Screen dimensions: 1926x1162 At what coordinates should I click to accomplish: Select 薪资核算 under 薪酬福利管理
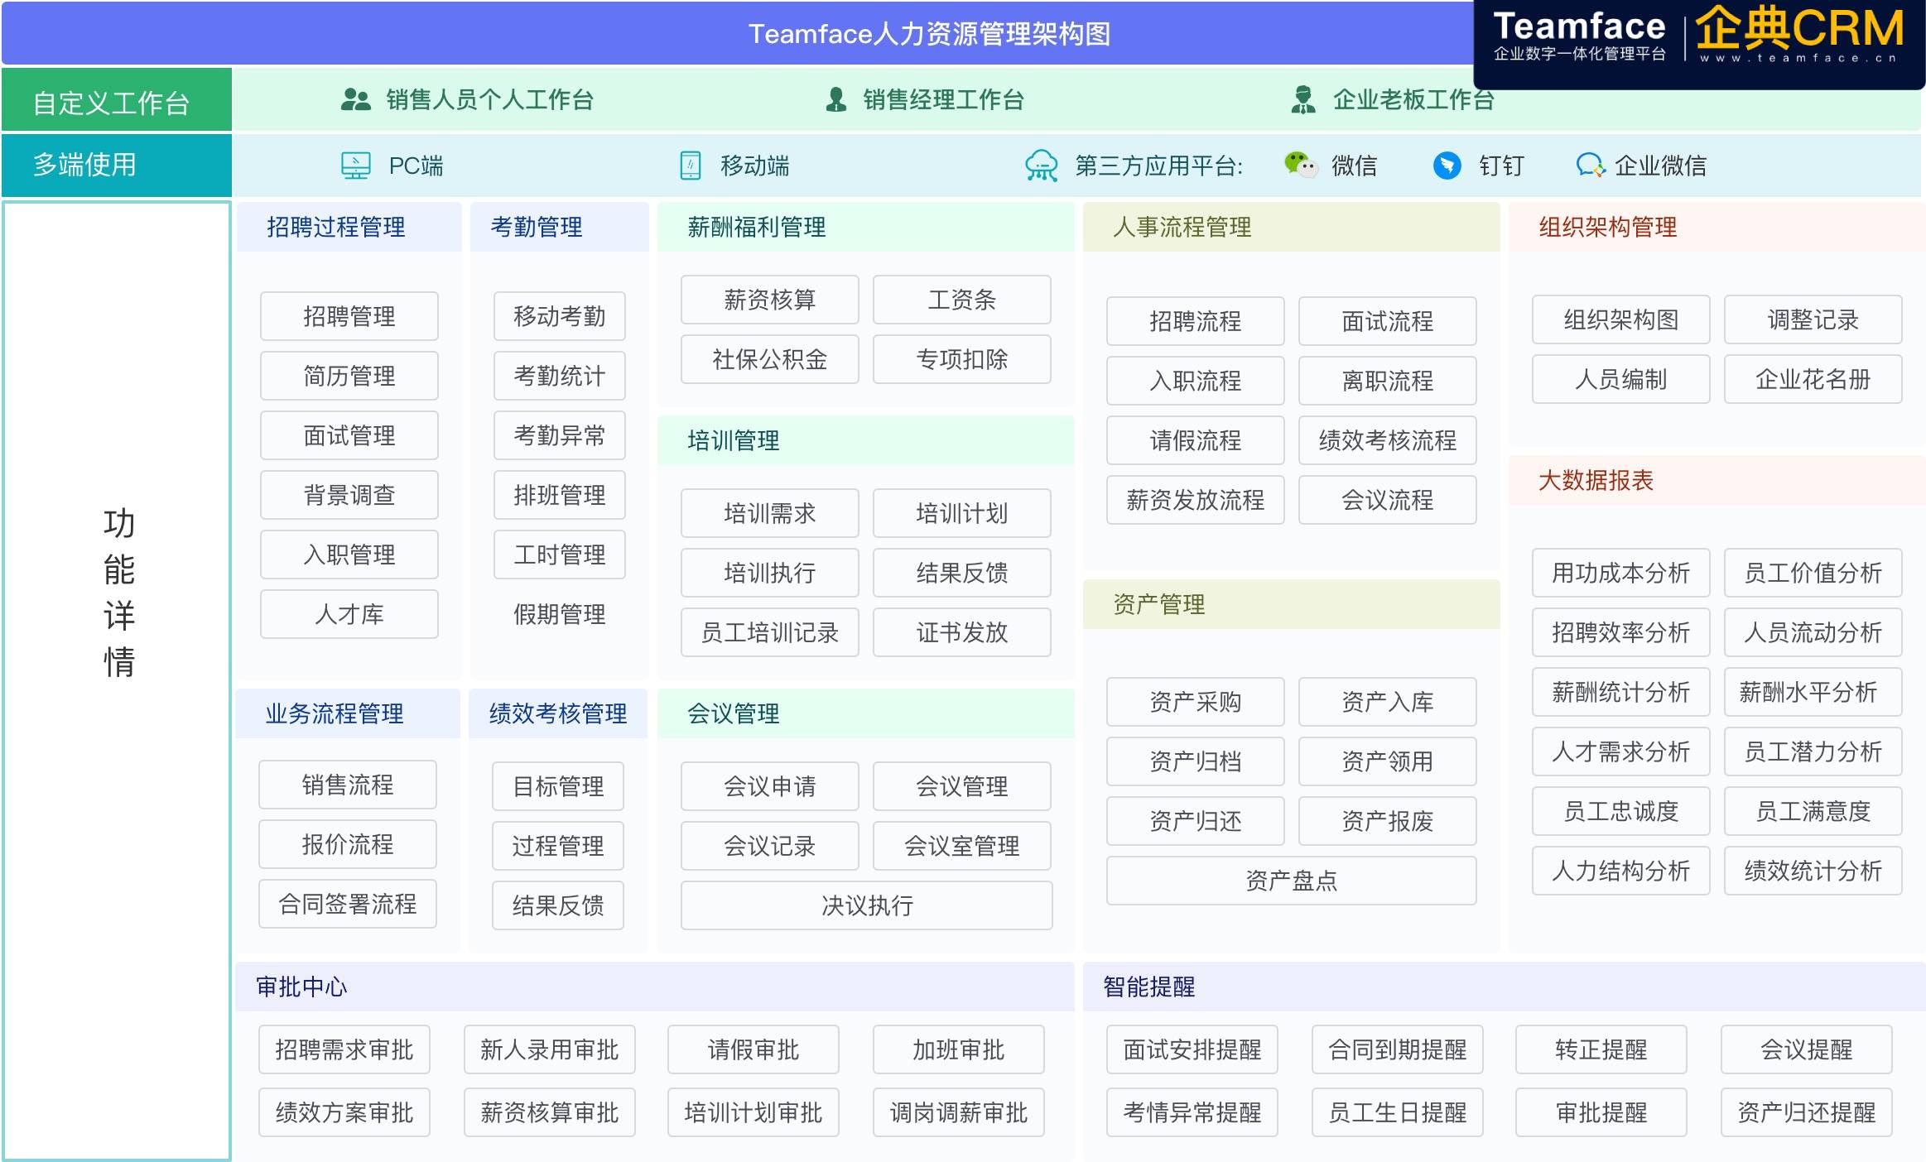click(769, 300)
